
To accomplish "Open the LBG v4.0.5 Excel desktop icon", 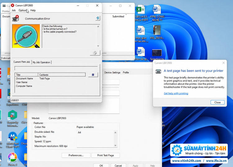I will (141, 13).
